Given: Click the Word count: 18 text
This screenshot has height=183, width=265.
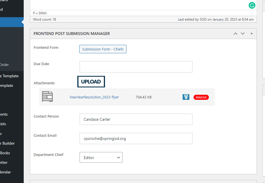Looking at the screenshot, I should click(44, 19).
